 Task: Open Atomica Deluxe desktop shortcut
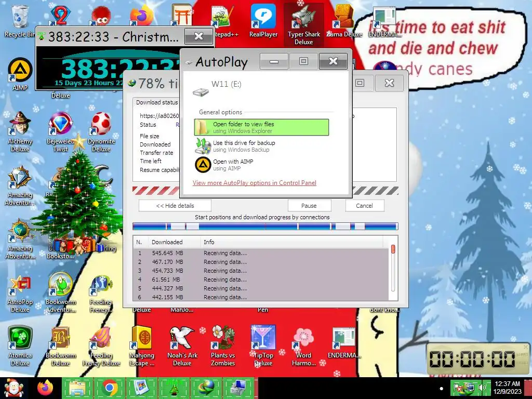click(x=20, y=346)
